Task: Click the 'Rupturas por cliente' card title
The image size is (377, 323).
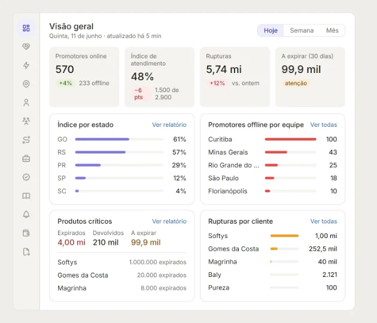Action: (241, 221)
